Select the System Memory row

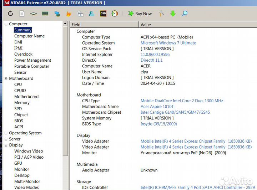click(x=163, y=118)
